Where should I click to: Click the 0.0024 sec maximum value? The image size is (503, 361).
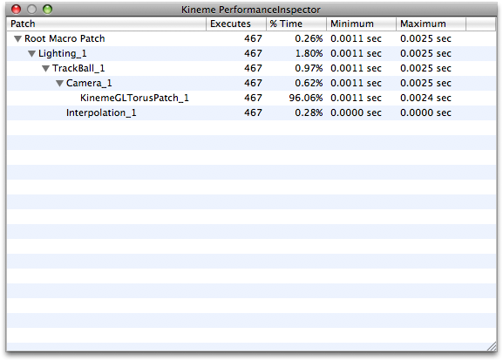[425, 98]
